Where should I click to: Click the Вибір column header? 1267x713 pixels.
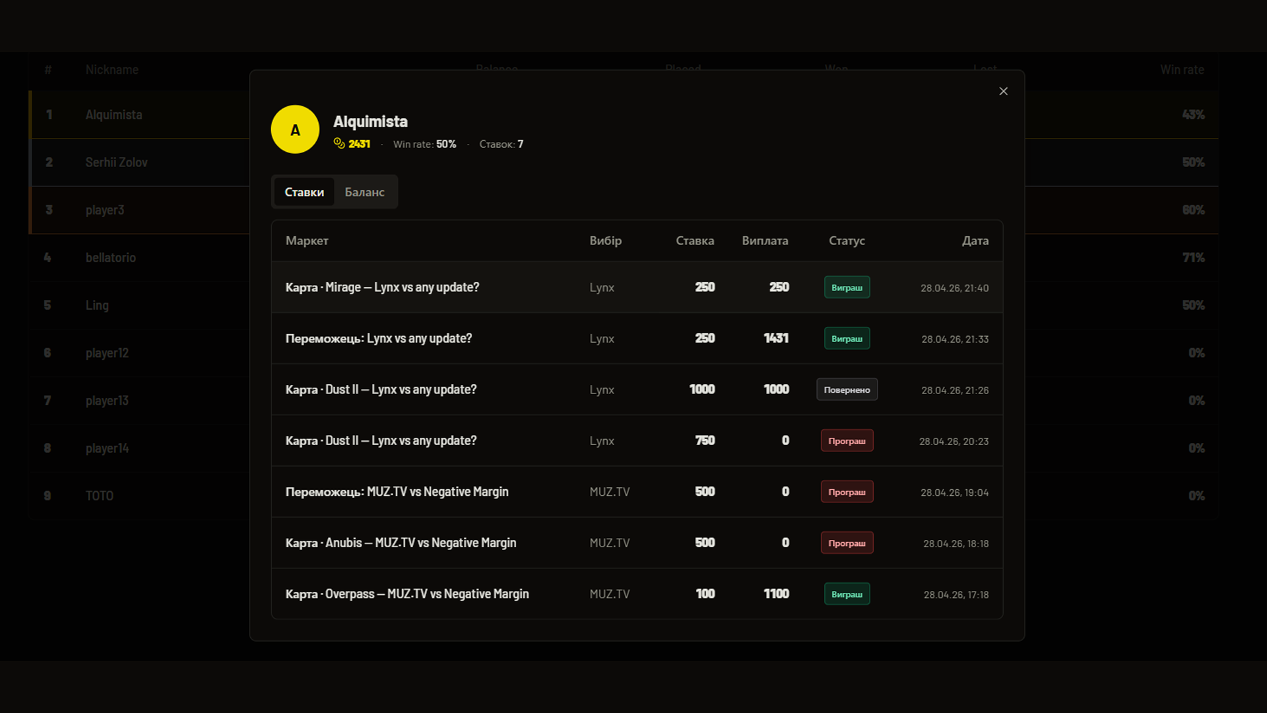605,241
